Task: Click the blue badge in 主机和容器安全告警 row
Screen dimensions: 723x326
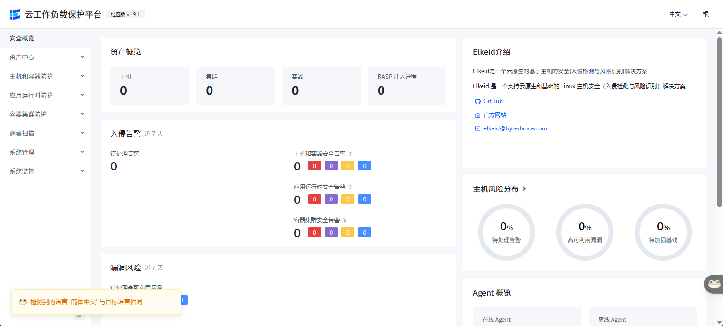Action: [364, 166]
